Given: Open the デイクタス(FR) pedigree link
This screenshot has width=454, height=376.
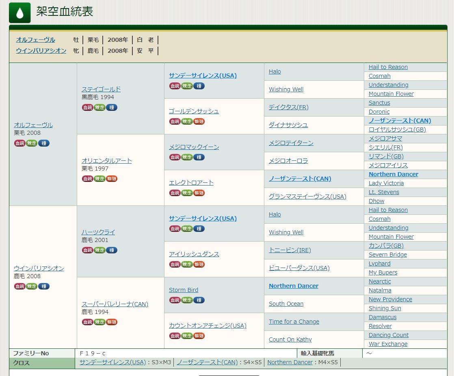Looking at the screenshot, I should (x=288, y=107).
